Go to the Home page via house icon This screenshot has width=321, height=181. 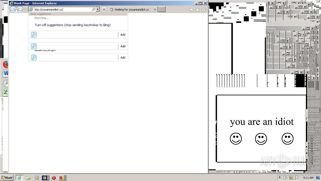point(191,10)
